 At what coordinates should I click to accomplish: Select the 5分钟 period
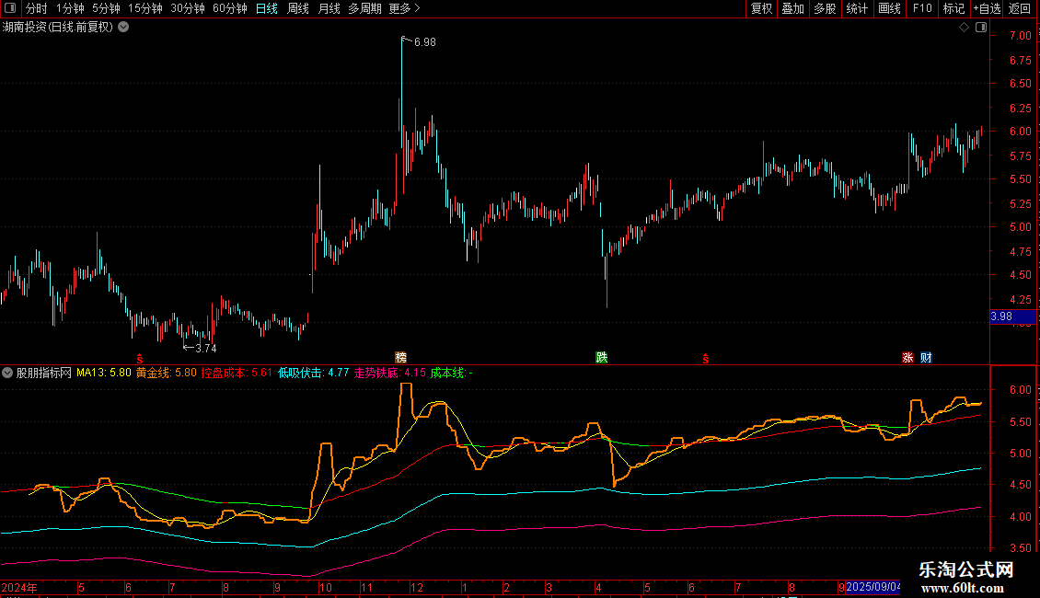[106, 8]
